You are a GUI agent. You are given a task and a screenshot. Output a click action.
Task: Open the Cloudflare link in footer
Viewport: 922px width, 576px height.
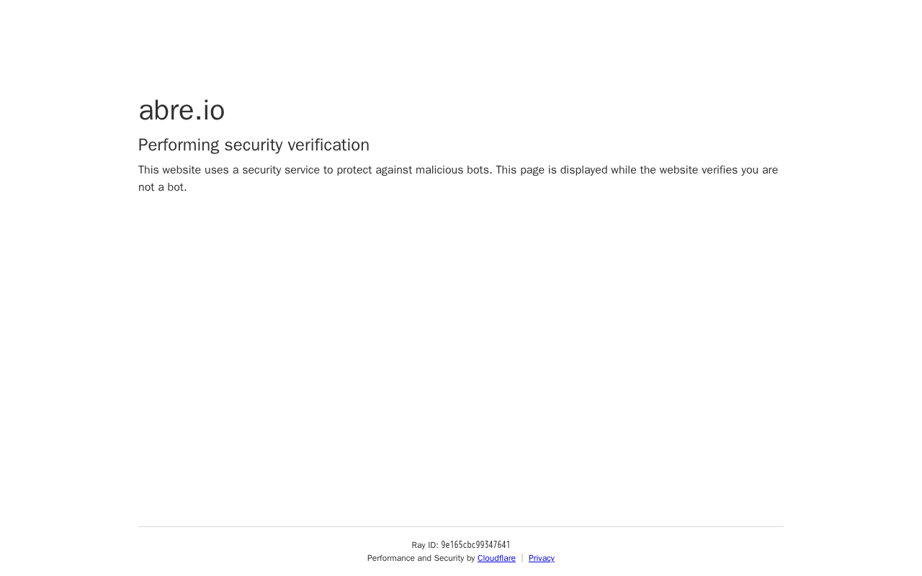[x=496, y=558]
